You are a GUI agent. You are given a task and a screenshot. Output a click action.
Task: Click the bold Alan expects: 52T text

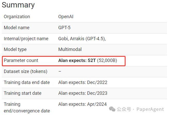(77, 61)
